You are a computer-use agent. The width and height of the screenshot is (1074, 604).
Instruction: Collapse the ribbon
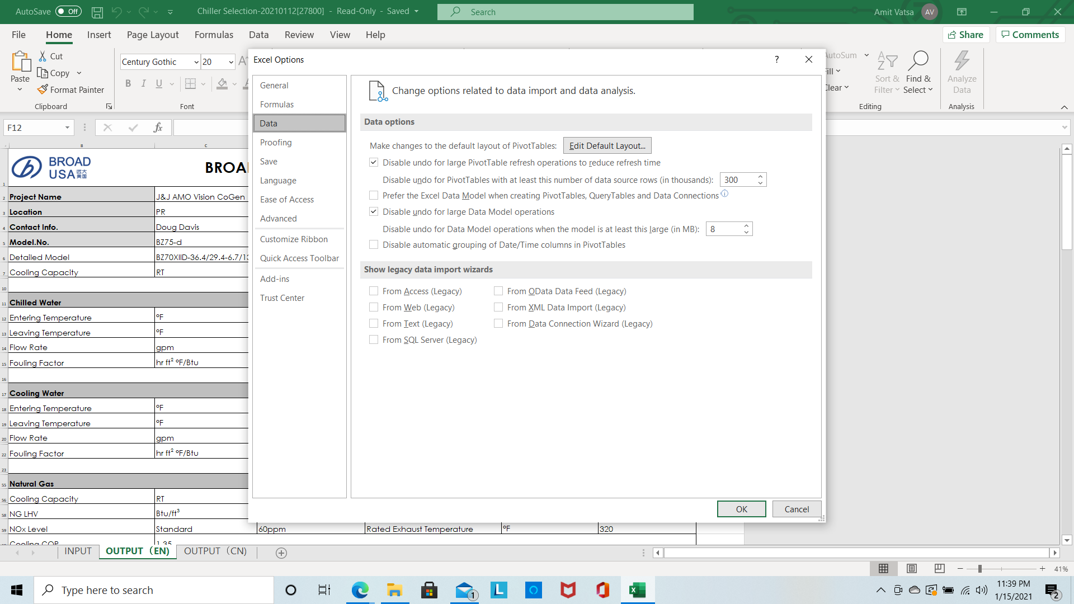coord(1064,107)
